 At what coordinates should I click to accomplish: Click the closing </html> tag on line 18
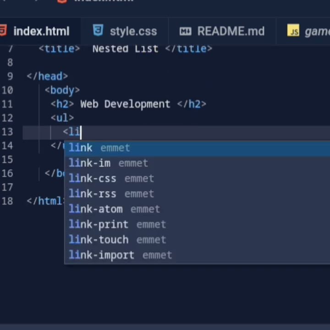coord(46,201)
